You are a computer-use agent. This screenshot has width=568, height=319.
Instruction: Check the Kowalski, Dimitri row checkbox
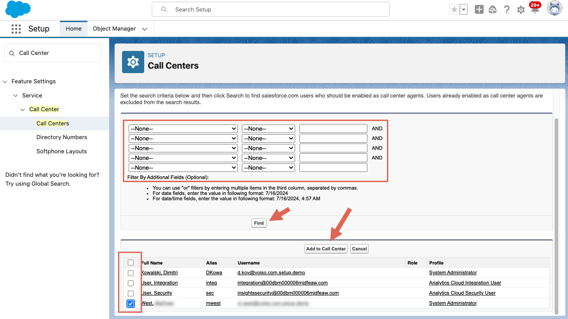click(x=130, y=273)
